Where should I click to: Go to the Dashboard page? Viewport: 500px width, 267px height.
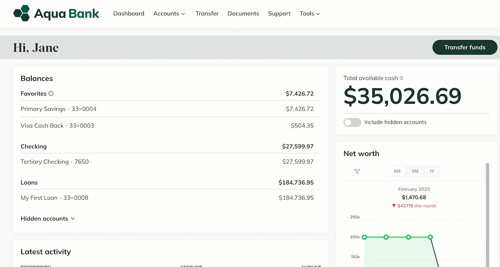pyautogui.click(x=129, y=13)
